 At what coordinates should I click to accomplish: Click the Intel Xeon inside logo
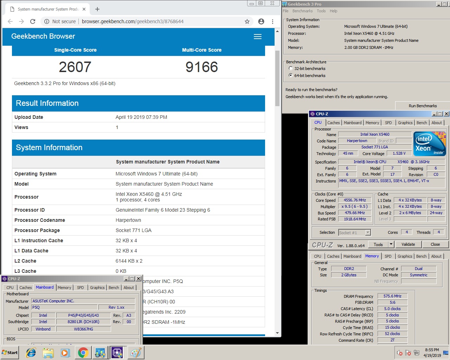pos(430,143)
